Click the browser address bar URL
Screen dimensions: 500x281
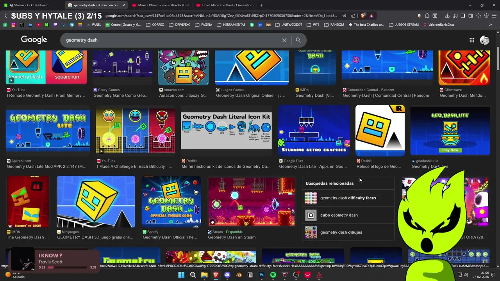tap(221, 16)
